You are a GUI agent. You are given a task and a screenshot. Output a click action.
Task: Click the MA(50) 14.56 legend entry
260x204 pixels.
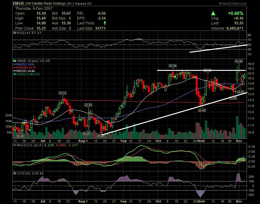click(x=25, y=64)
